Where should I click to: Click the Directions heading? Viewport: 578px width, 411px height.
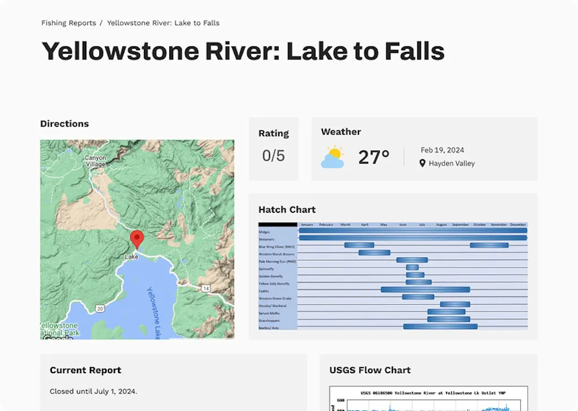(x=64, y=124)
